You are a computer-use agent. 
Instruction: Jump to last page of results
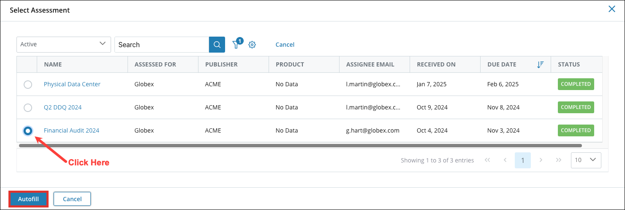558,160
